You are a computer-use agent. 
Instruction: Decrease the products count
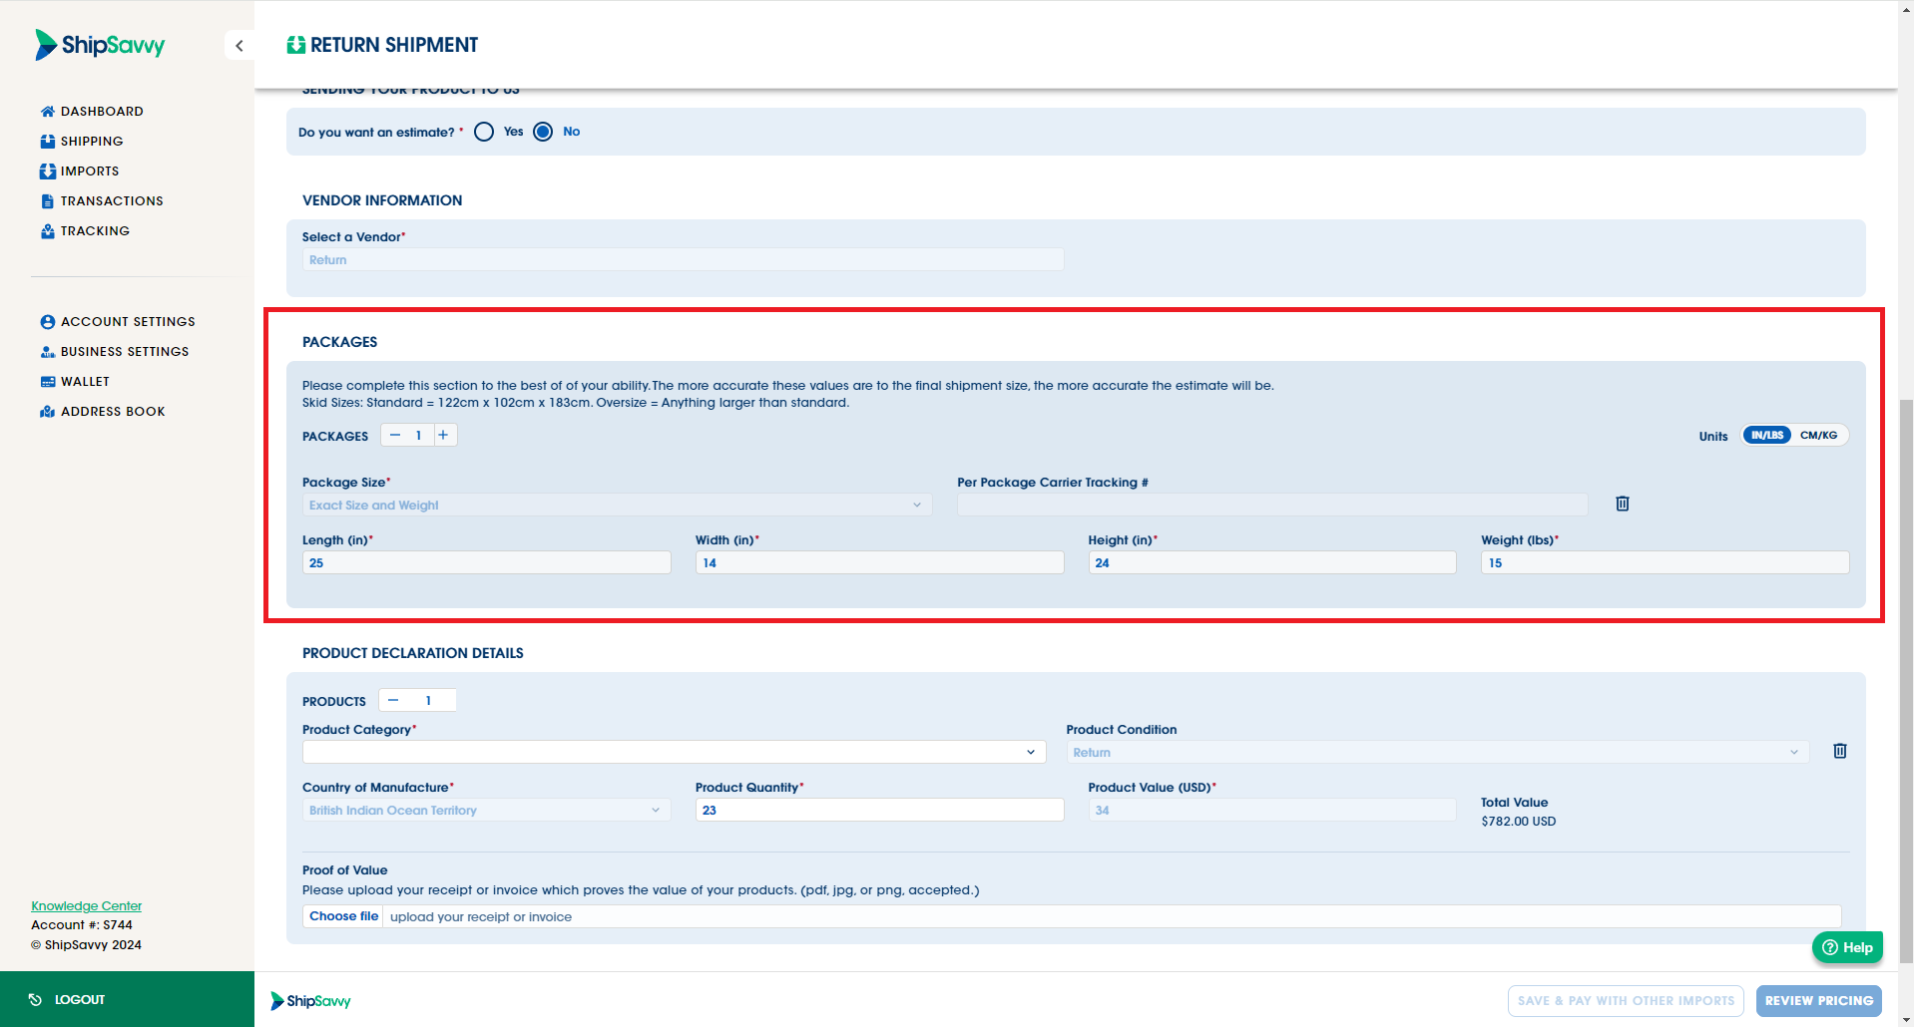click(393, 701)
